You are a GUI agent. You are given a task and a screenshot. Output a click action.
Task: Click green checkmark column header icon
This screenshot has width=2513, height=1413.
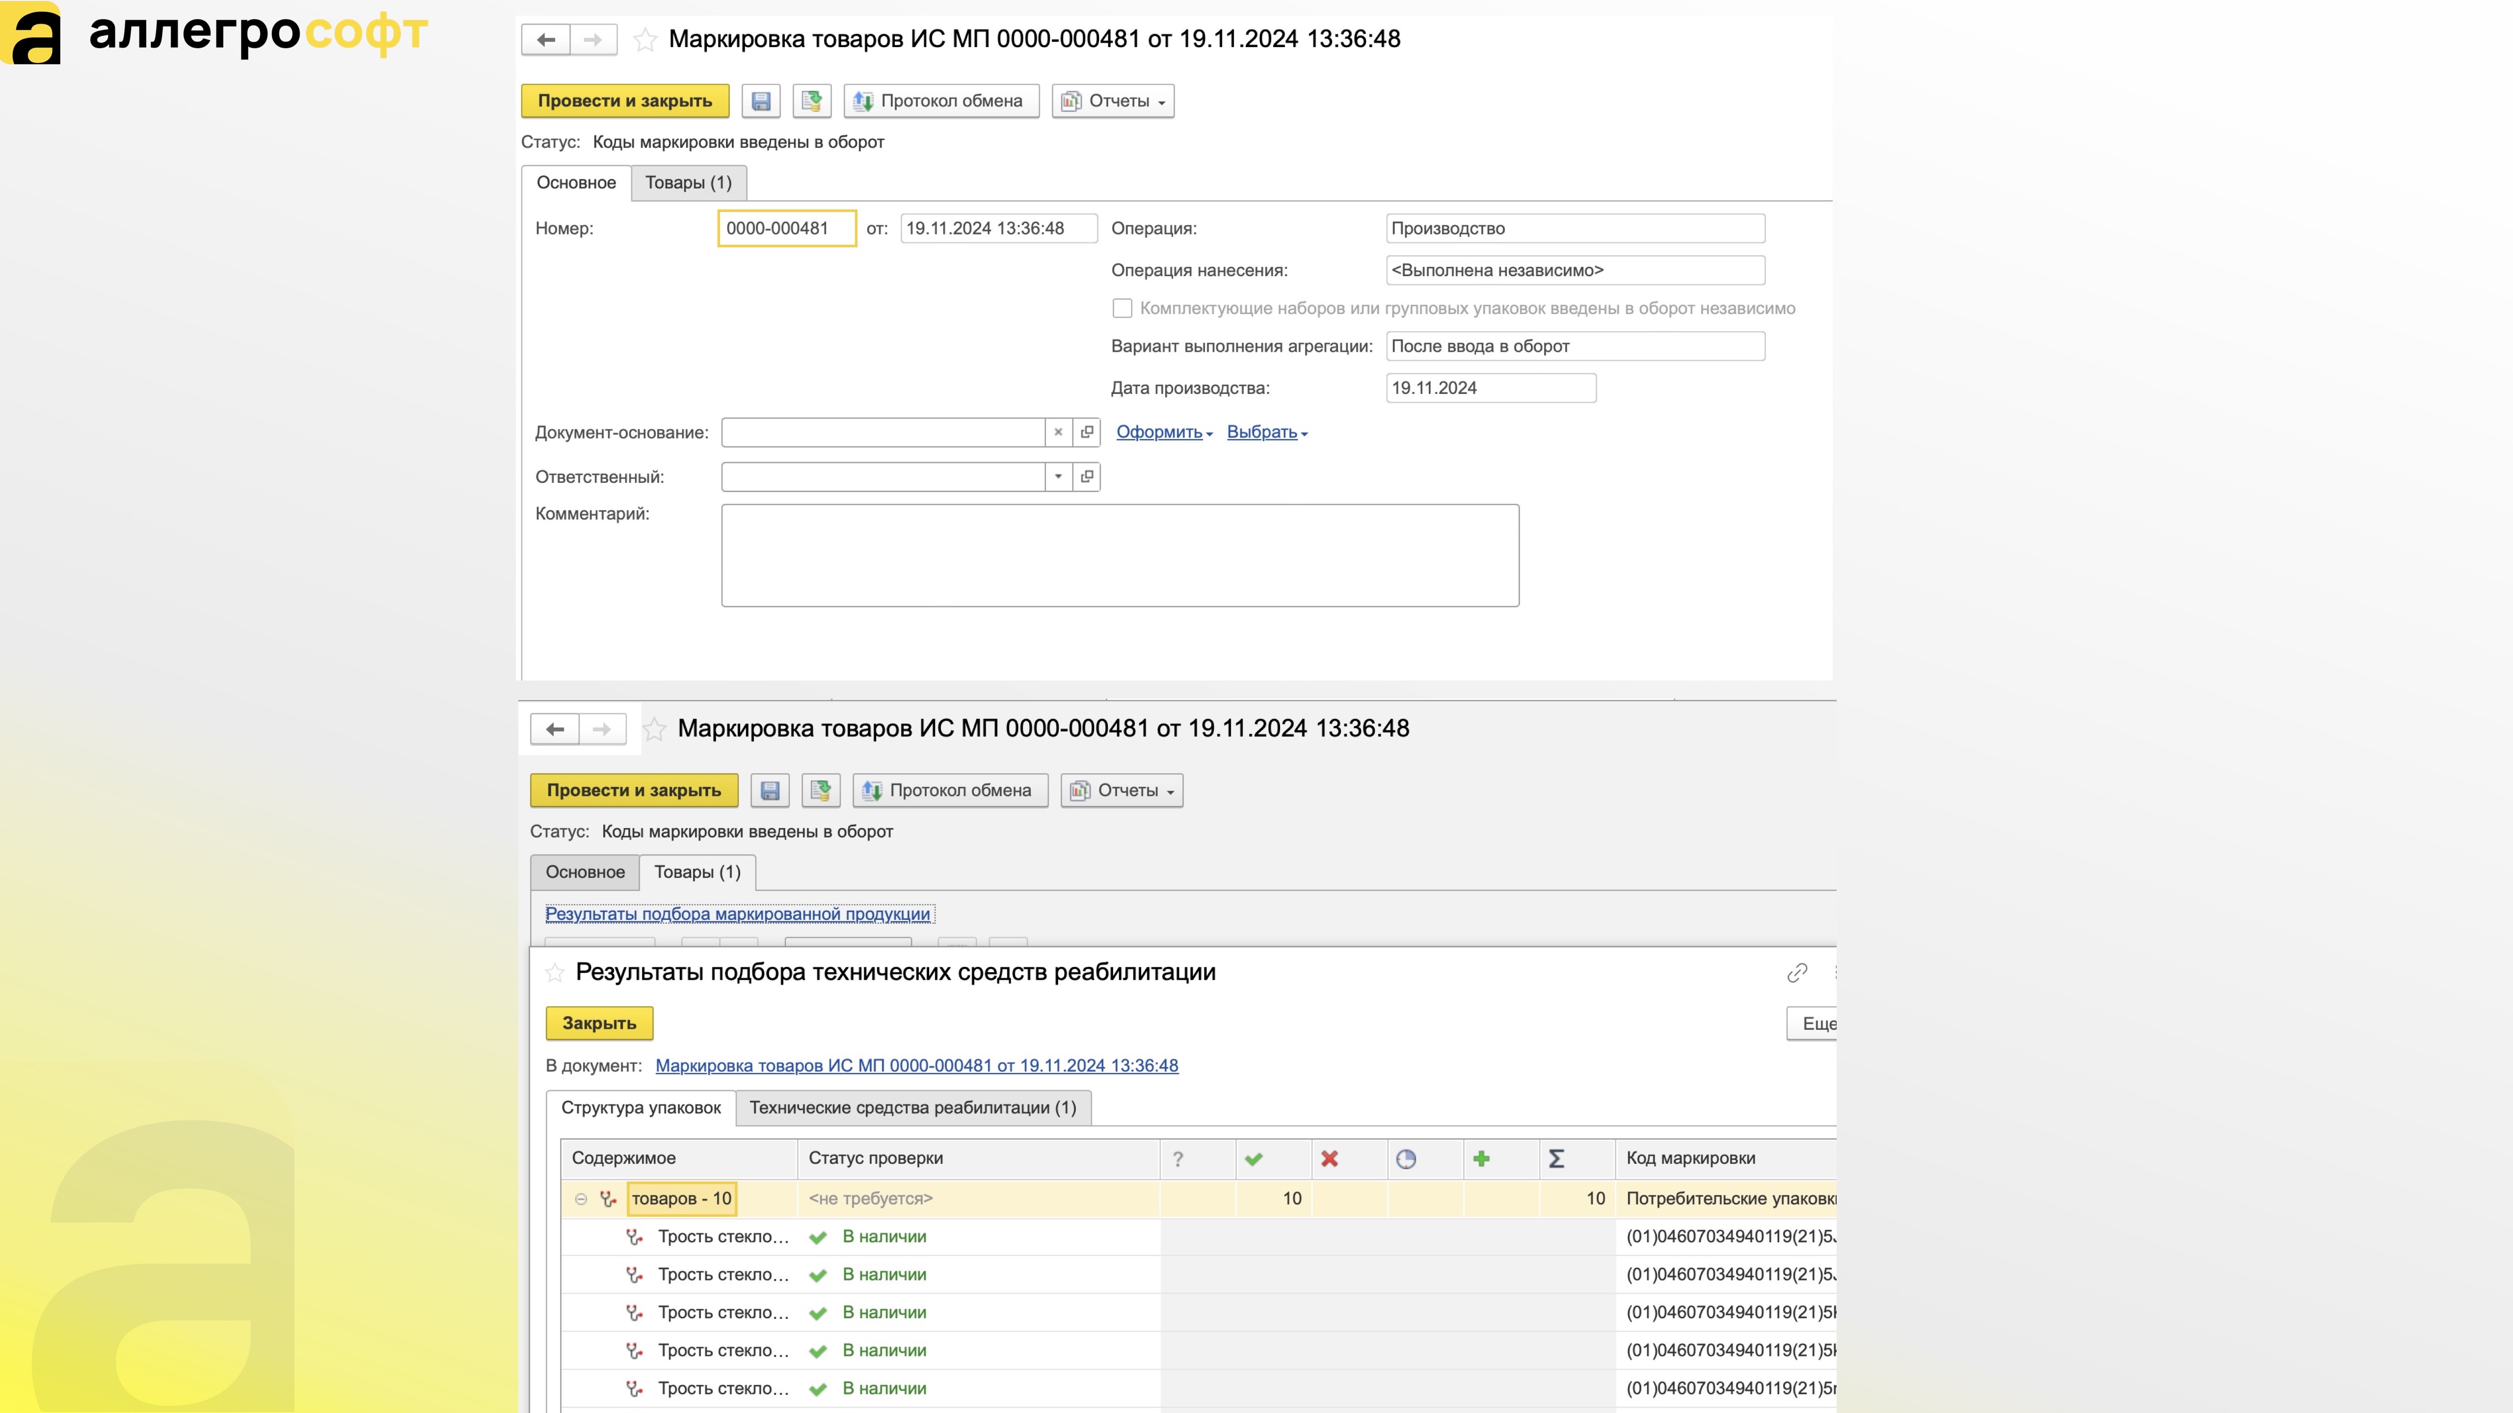[x=1255, y=1159]
